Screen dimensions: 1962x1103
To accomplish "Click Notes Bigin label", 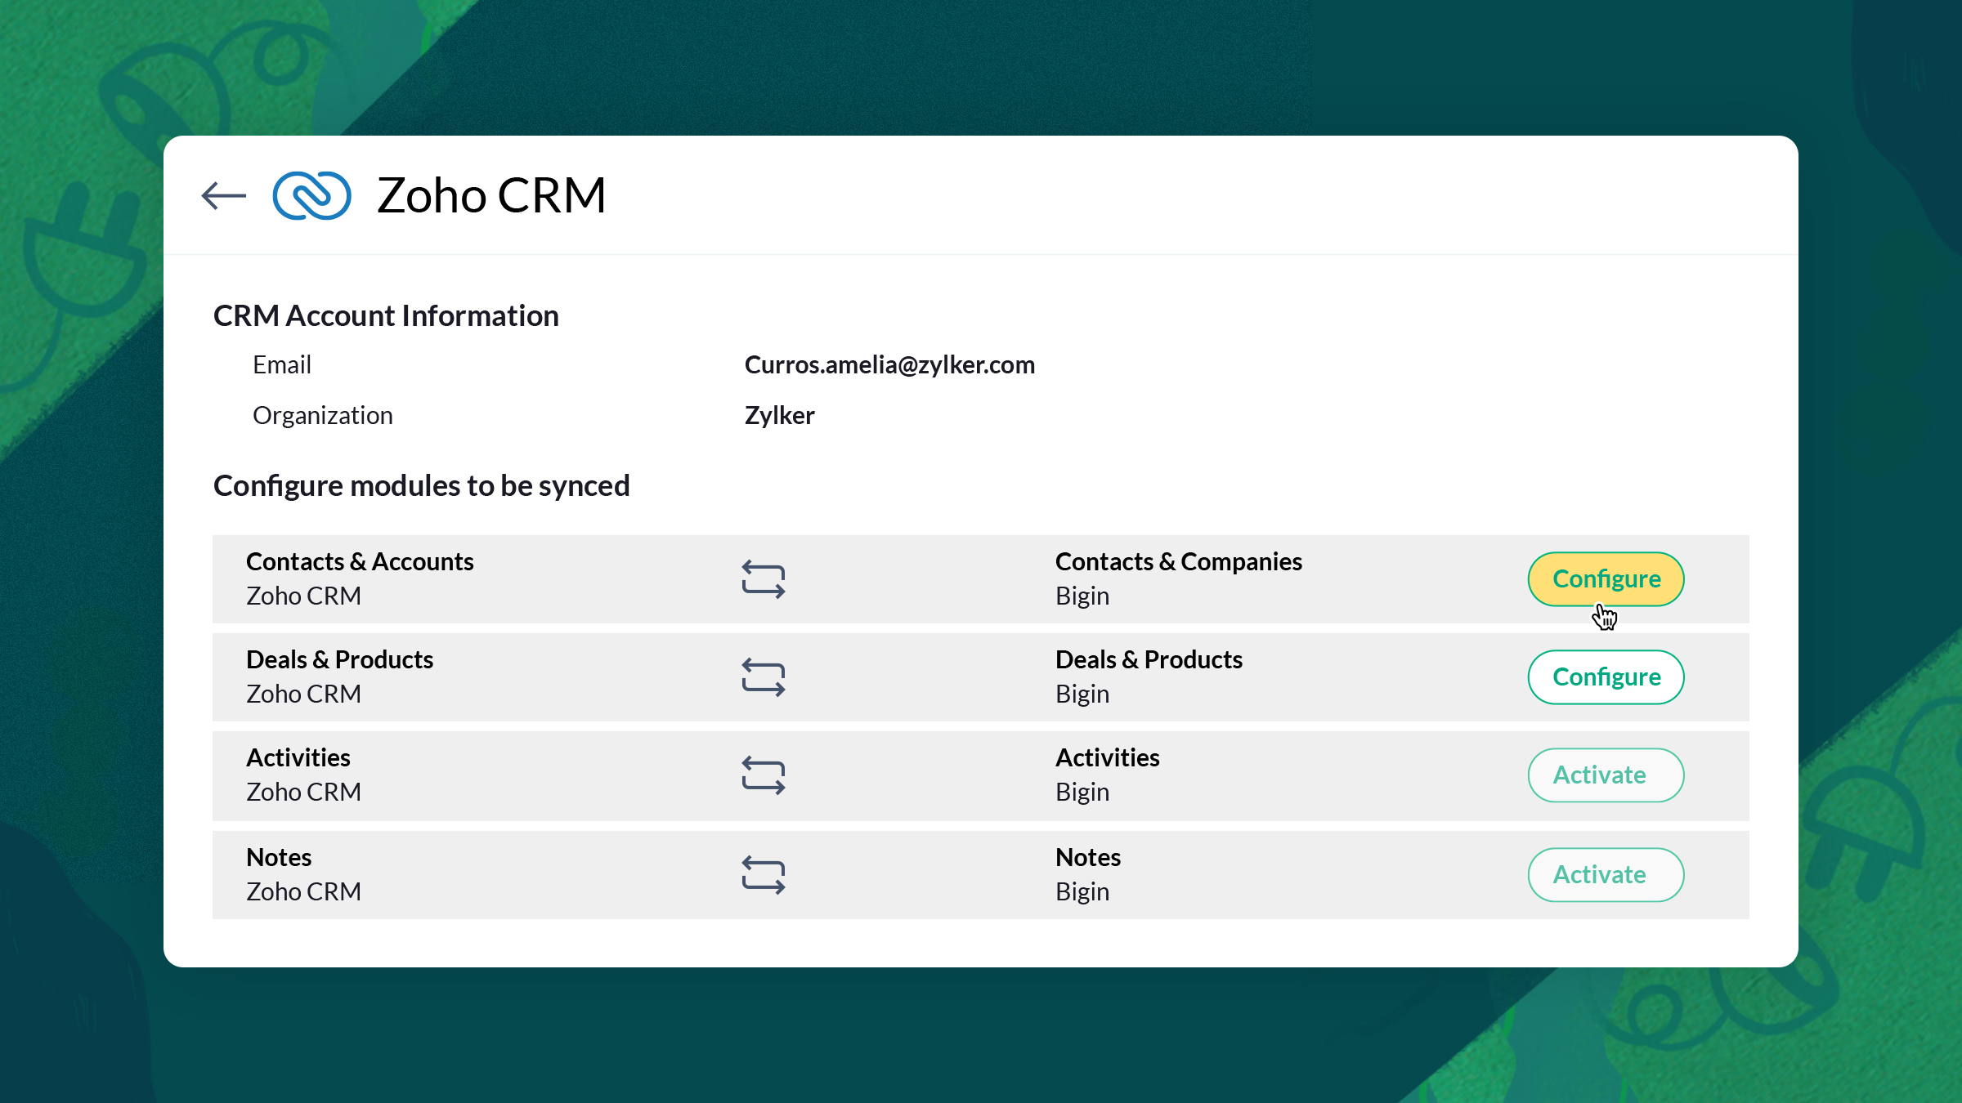I will point(1087,875).
